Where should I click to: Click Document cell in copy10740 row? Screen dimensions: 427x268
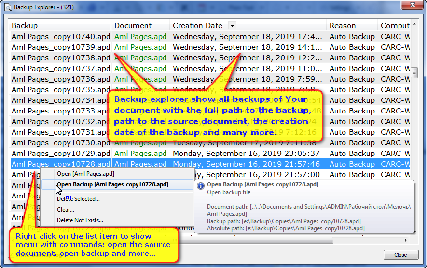140,37
